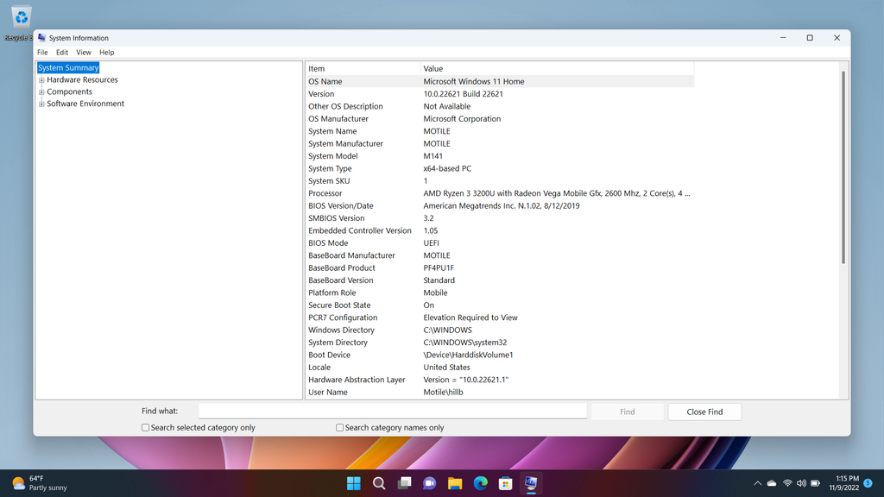
Task: Open Microsoft Store from the taskbar
Action: 505,483
